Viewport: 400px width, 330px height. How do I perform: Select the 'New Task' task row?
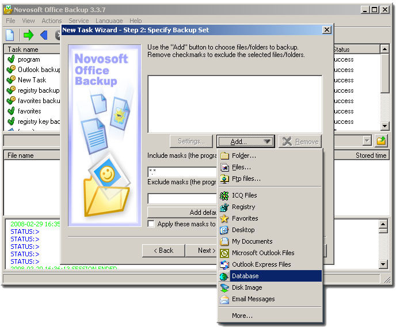click(x=32, y=80)
